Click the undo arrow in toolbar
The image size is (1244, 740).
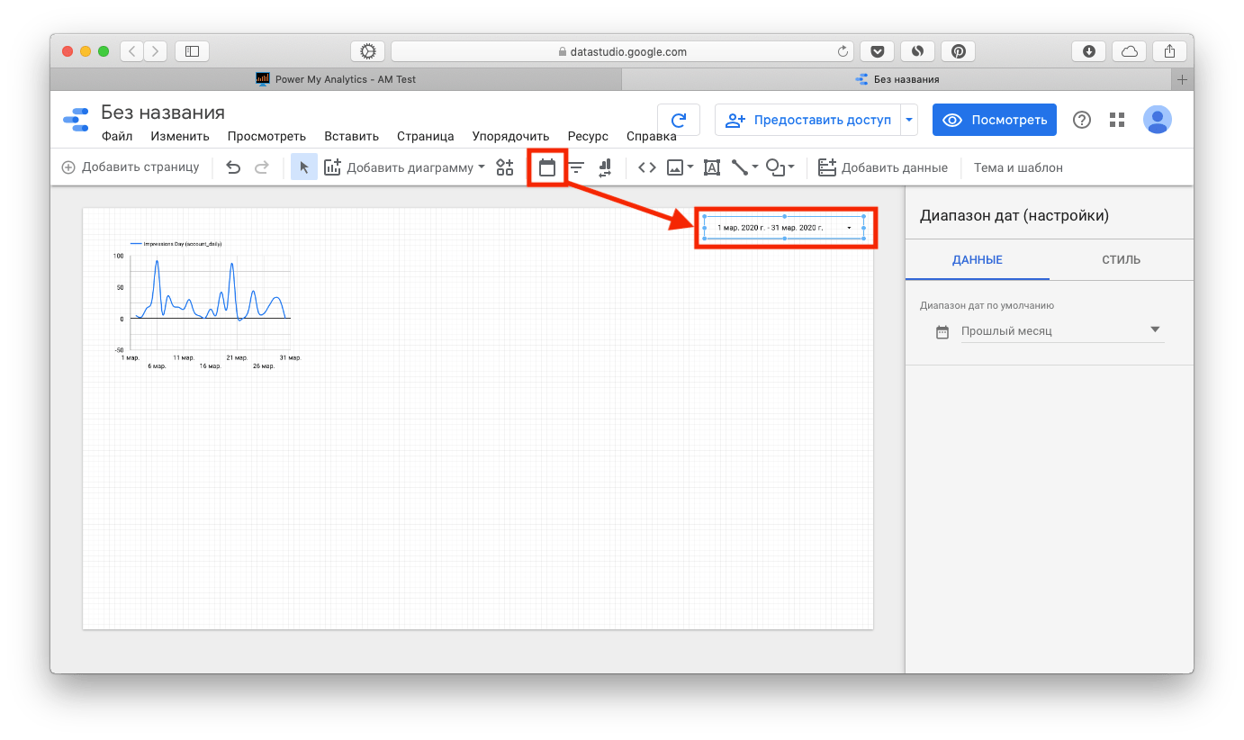point(233,167)
